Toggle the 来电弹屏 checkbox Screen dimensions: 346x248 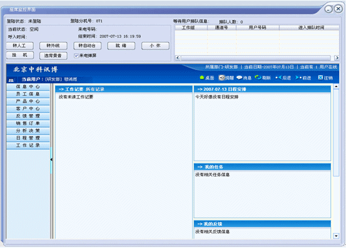76,56
